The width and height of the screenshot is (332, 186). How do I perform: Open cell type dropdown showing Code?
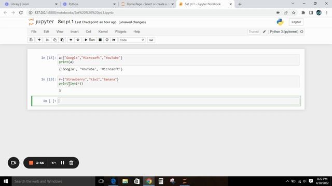point(132,40)
